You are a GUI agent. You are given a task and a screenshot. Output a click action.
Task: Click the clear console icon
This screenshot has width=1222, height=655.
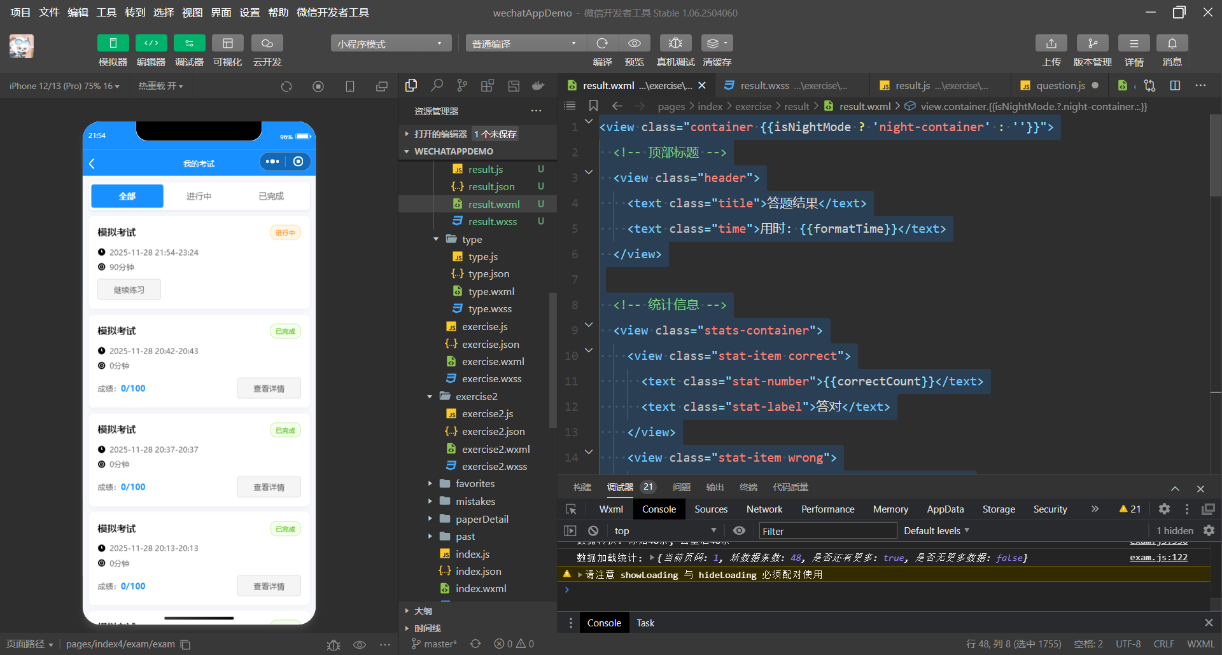click(x=593, y=530)
